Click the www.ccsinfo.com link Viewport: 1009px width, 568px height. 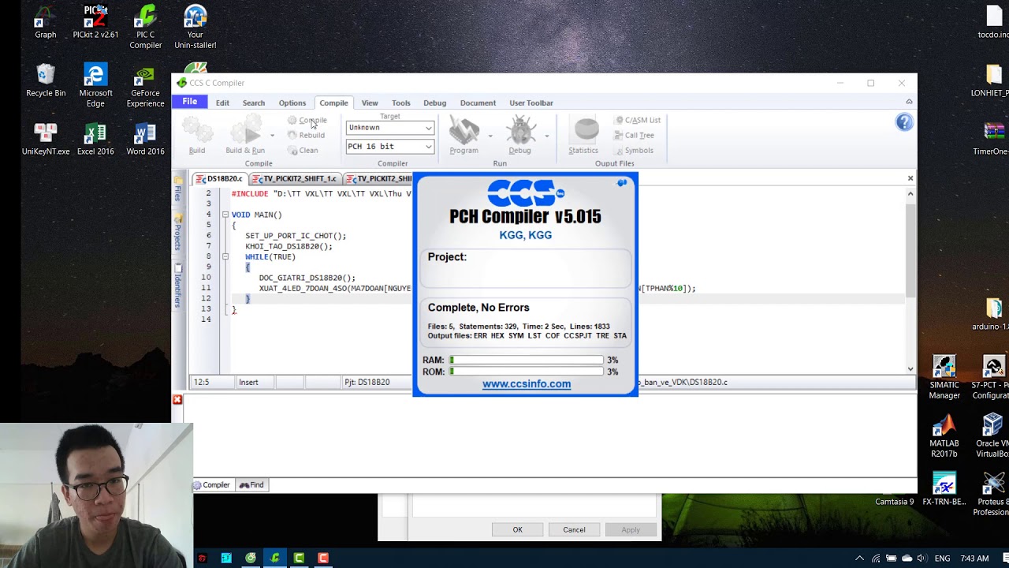(527, 384)
